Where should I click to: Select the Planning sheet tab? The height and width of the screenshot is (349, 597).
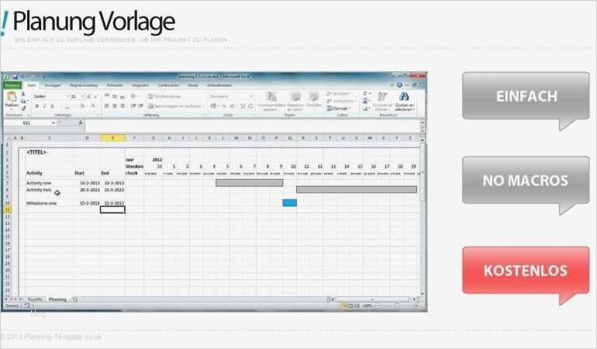(57, 299)
